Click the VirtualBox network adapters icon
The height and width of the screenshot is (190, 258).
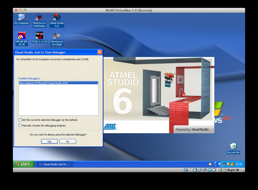pos(205,170)
